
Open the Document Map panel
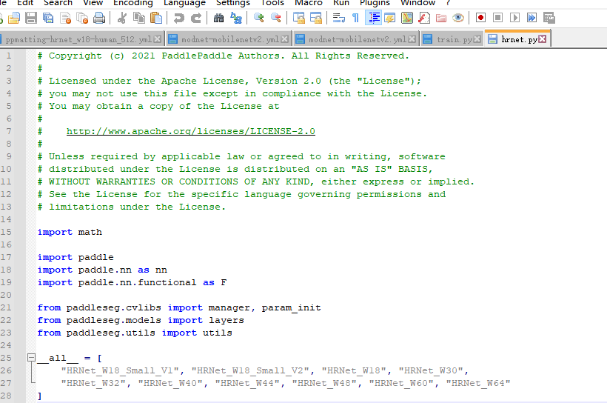[407, 18]
